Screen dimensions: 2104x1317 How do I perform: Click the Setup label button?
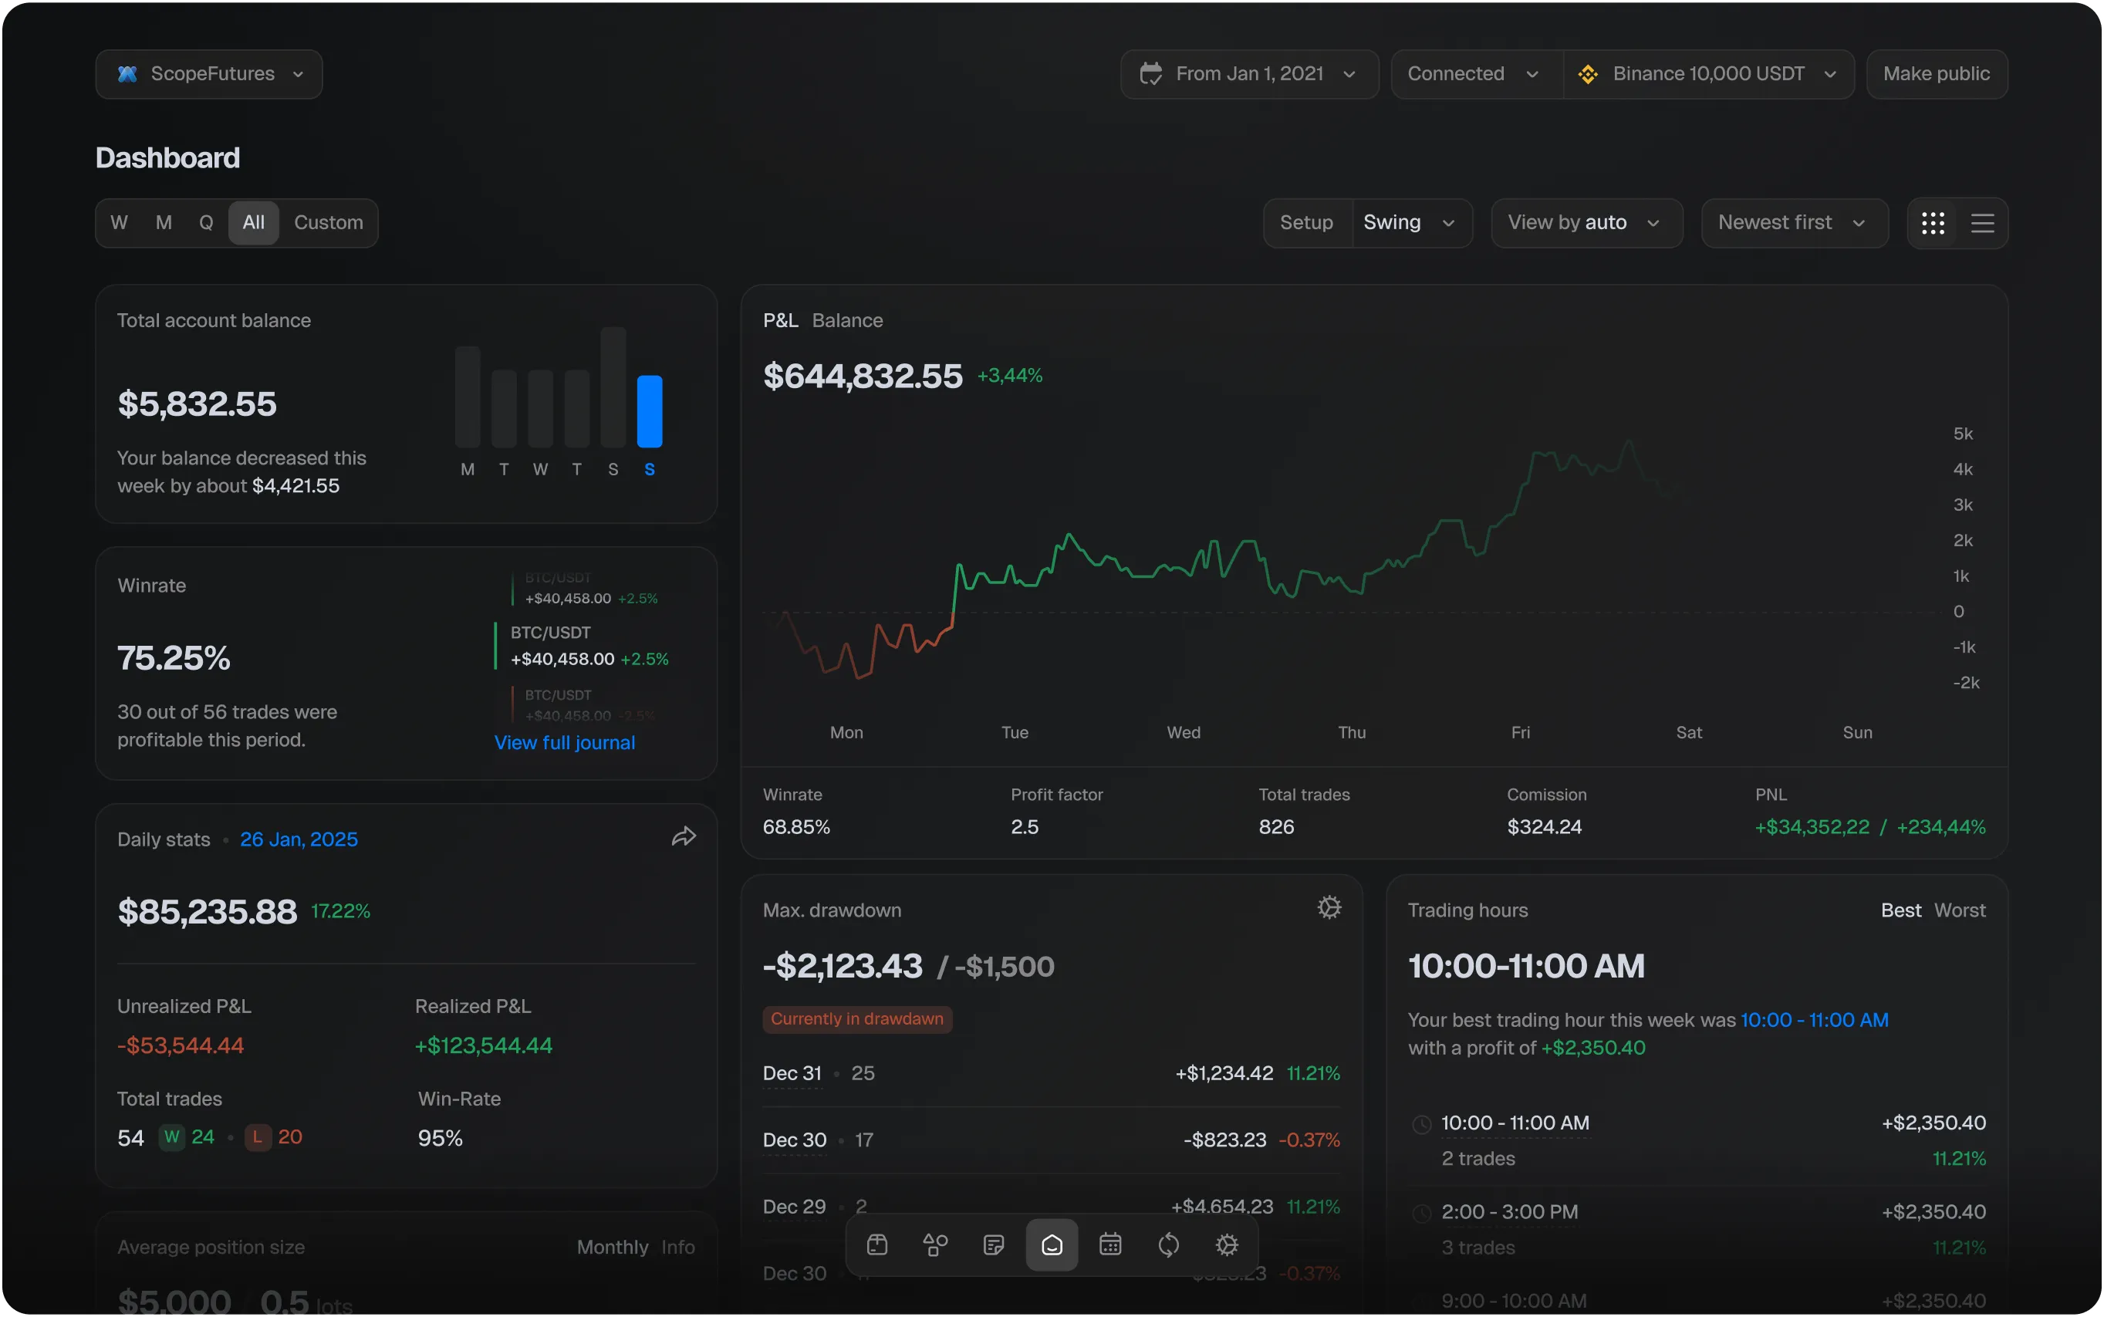[x=1306, y=223]
